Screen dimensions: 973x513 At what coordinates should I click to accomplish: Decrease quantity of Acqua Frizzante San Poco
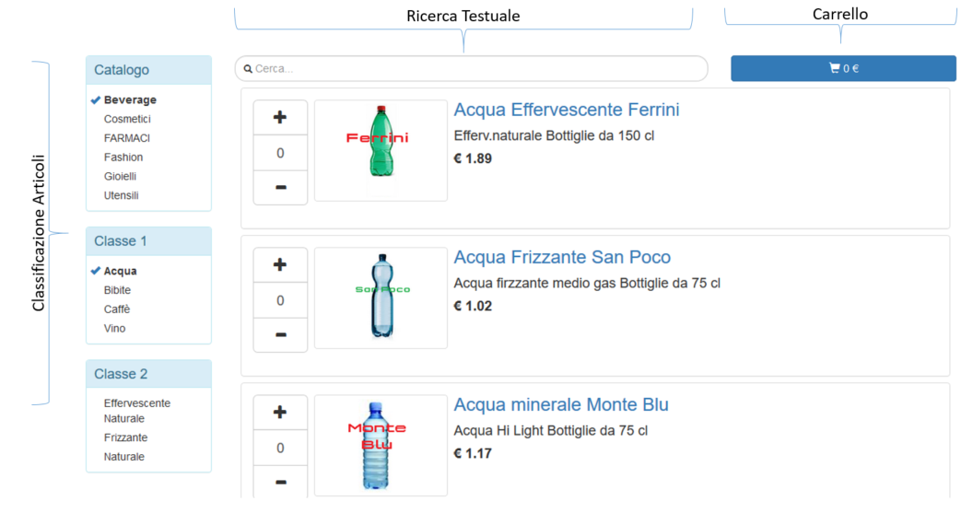tap(280, 335)
